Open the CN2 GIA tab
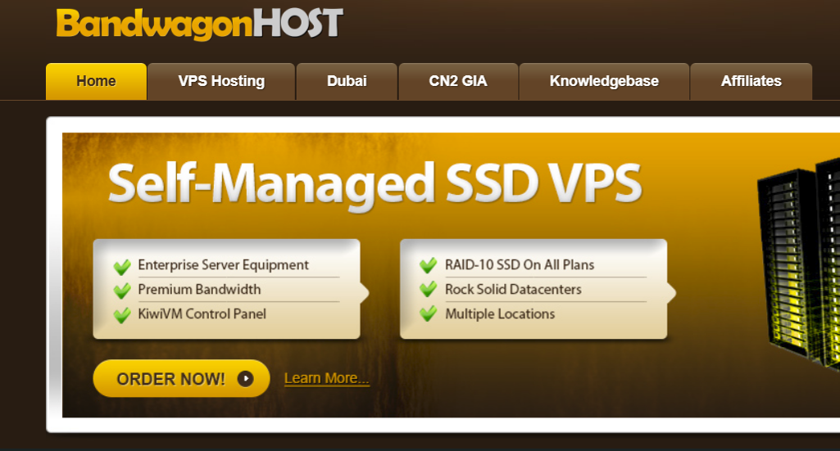 (458, 81)
